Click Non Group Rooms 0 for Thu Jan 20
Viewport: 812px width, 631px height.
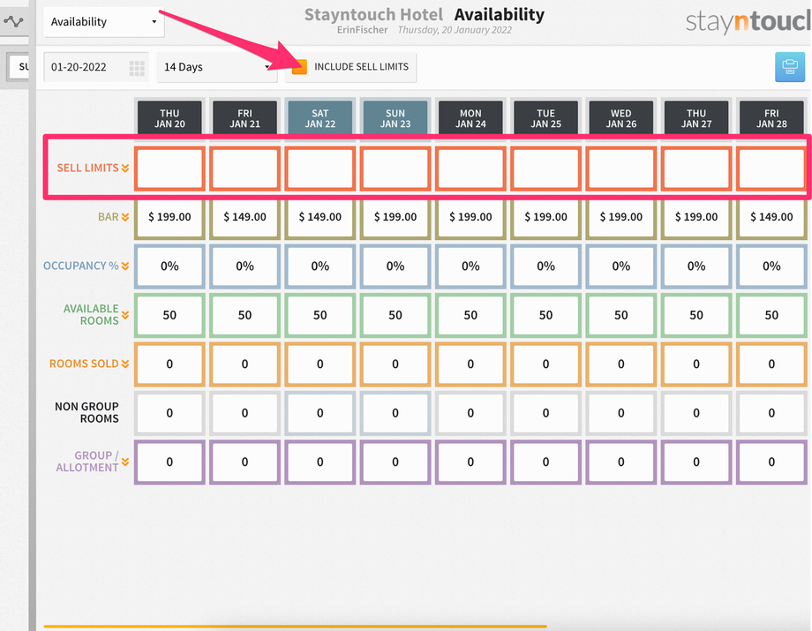[169, 413]
